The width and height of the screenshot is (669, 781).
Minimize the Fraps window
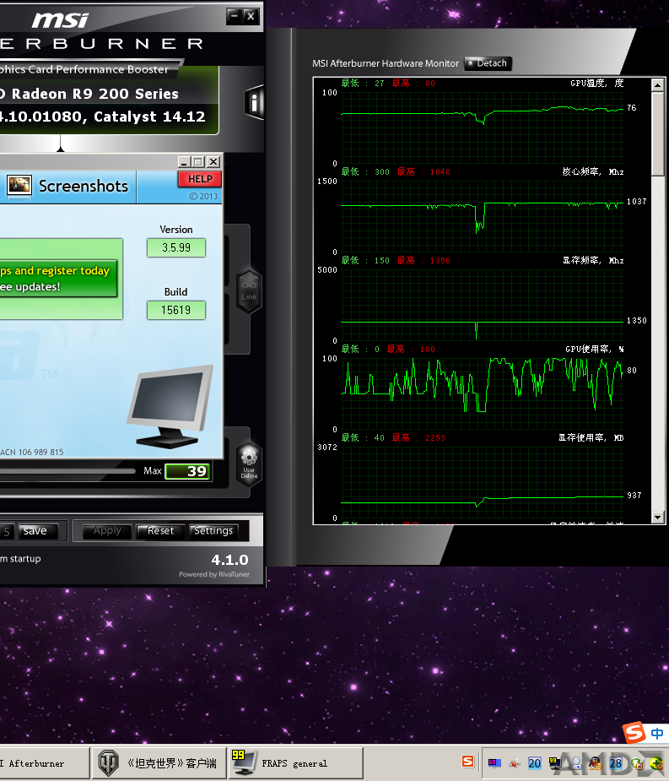click(184, 162)
